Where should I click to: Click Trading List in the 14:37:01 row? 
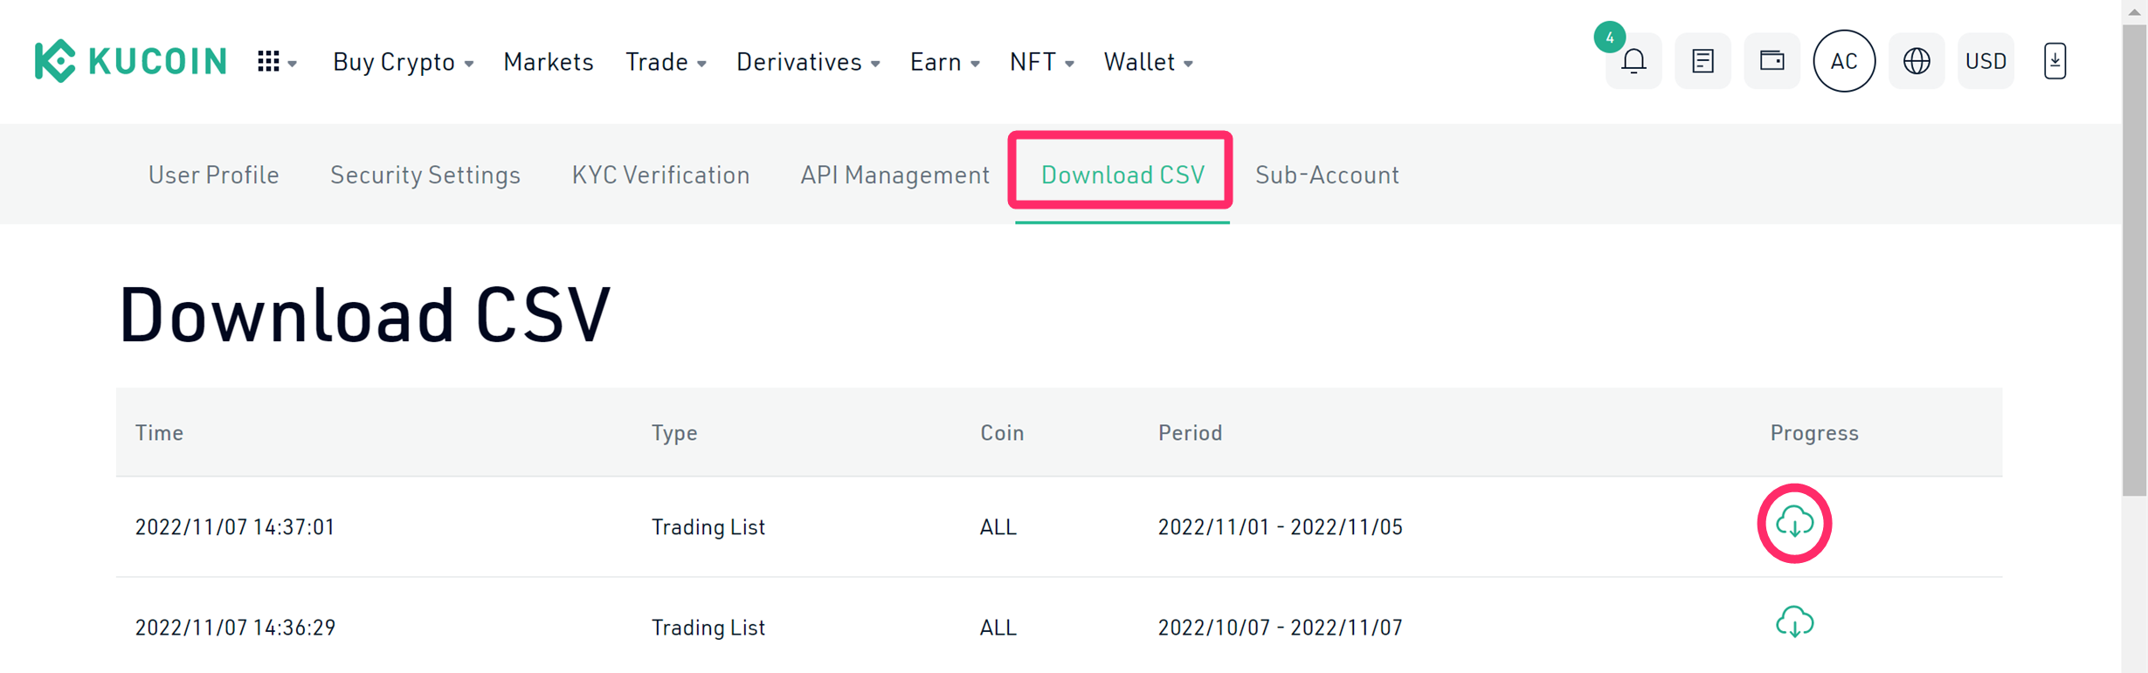click(x=708, y=527)
